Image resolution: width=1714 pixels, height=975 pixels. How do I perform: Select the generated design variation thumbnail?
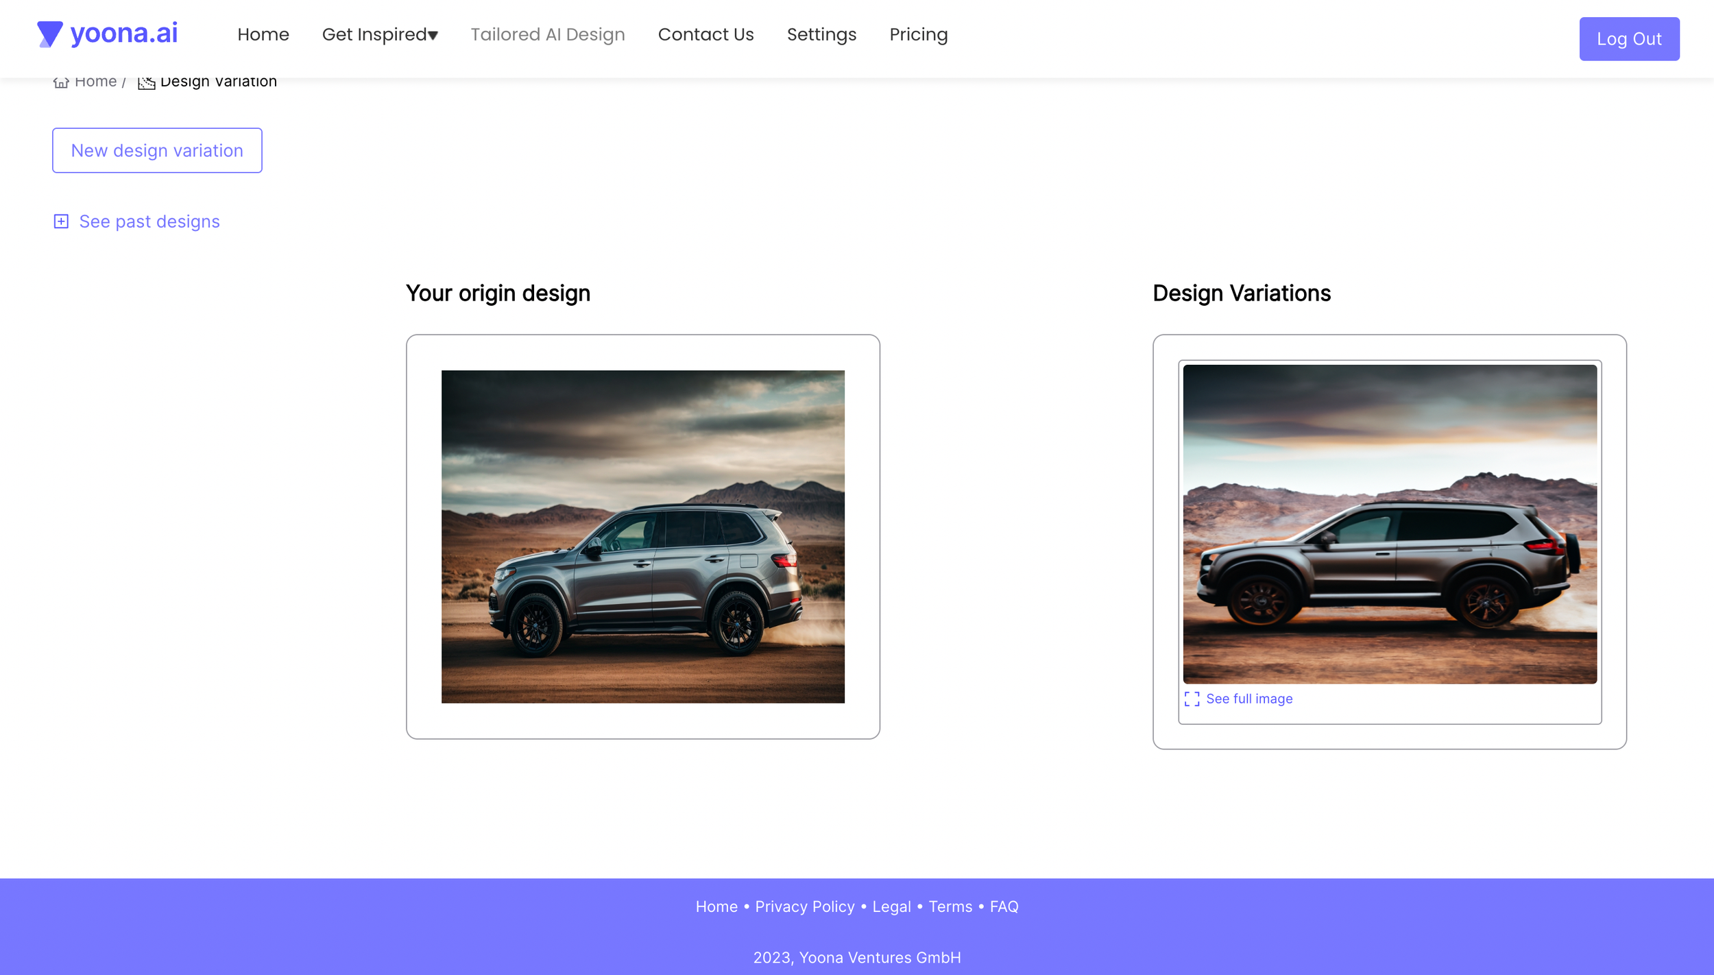1390,524
